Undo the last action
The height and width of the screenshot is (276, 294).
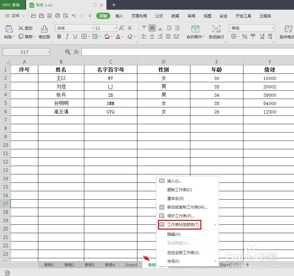tap(74, 16)
